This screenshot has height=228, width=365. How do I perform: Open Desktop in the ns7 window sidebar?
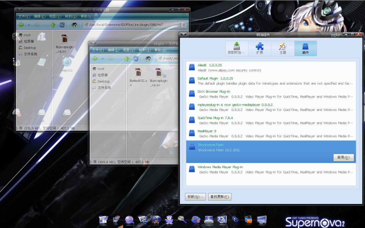point(30,48)
